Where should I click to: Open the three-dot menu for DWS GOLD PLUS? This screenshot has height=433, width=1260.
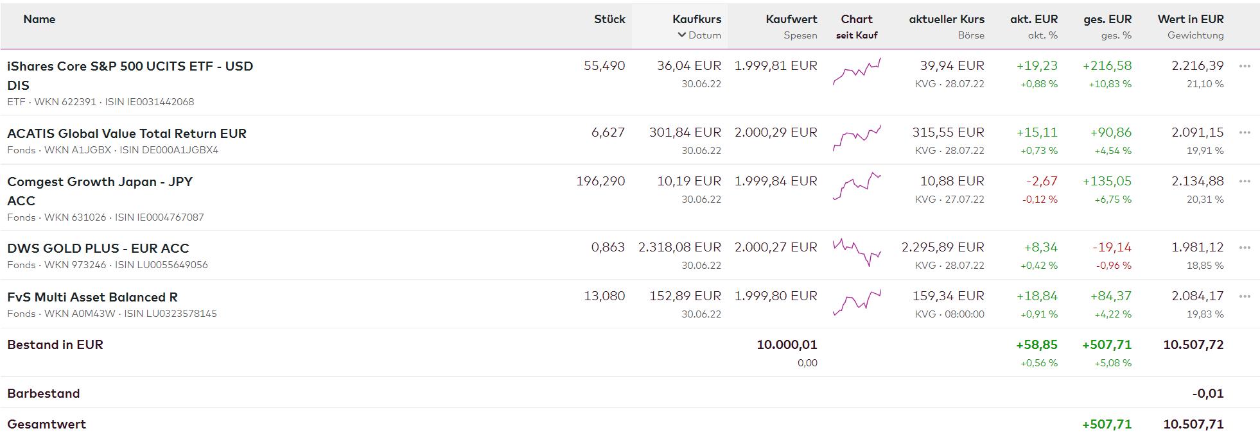point(1245,248)
